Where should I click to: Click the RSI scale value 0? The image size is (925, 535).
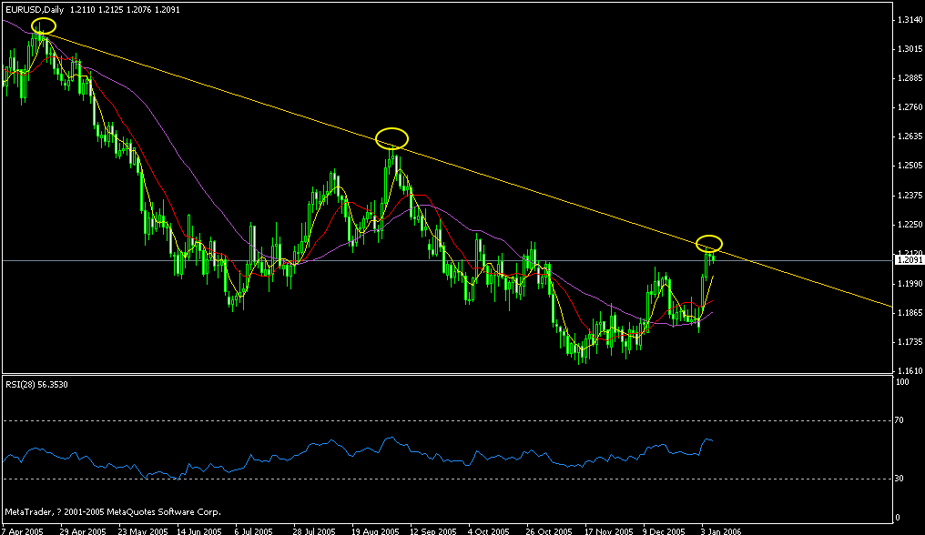tap(898, 518)
